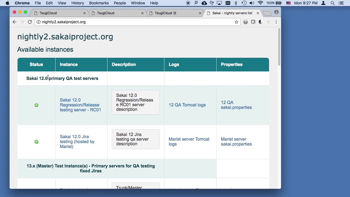The width and height of the screenshot is (350, 197).
Task: Bookmark this page with the star icon
Action: pos(237,22)
